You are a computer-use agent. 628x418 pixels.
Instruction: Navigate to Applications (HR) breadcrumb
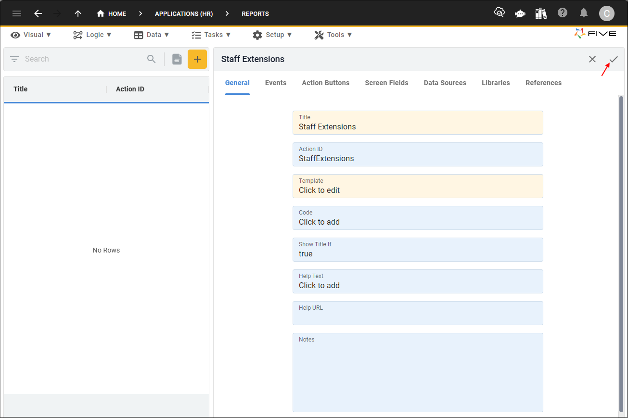[184, 13]
